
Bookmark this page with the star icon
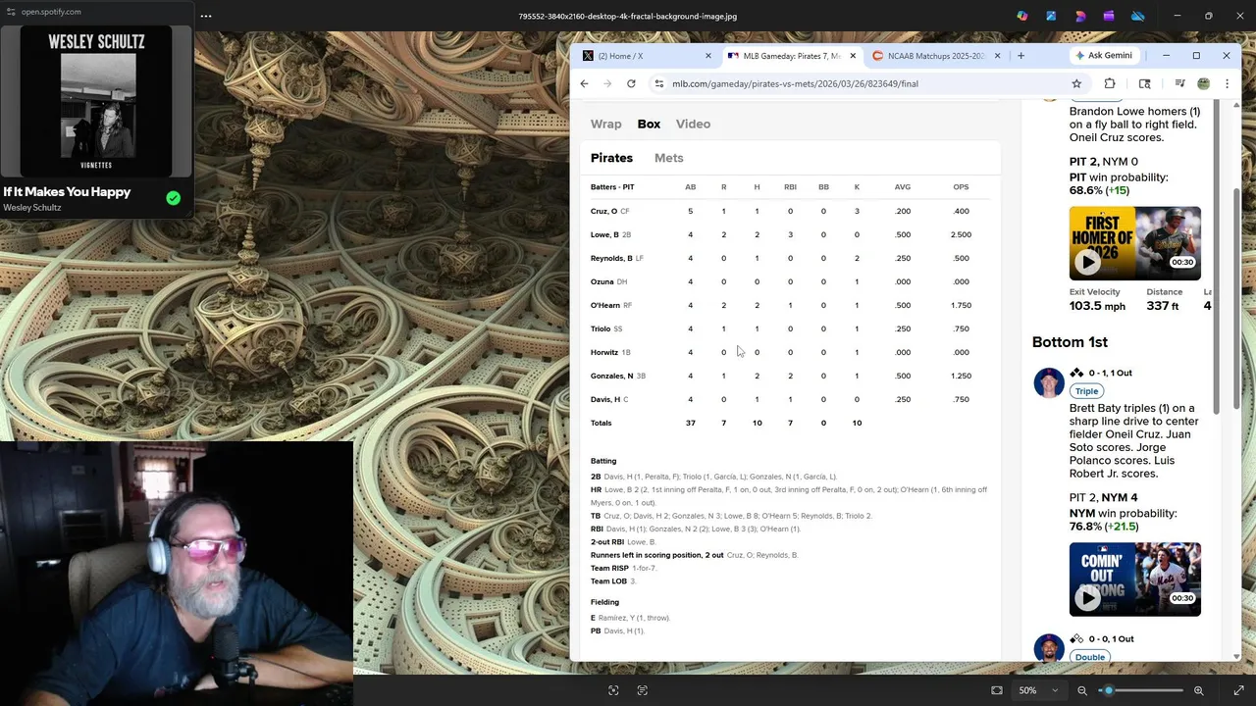coord(1076,83)
